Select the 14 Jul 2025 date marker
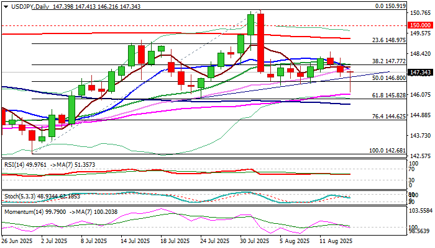The height and width of the screenshot is (248, 435). [x=135, y=241]
